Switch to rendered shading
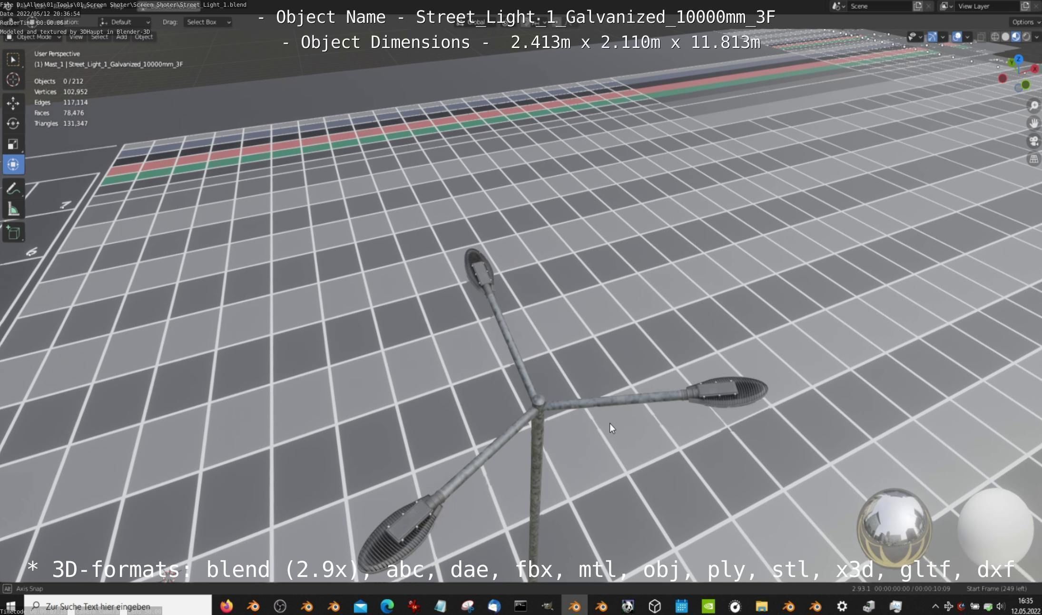The height and width of the screenshot is (615, 1042). point(1026,37)
